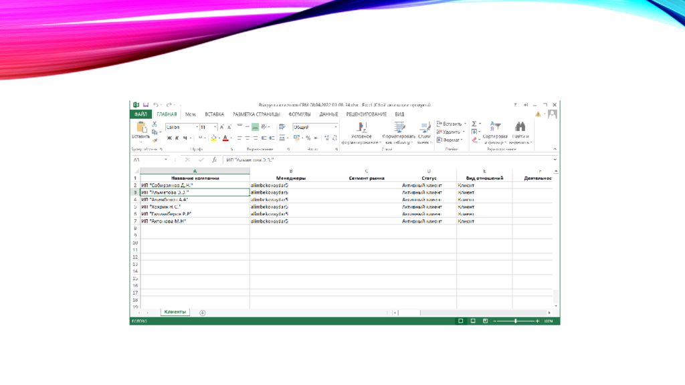The width and height of the screenshot is (685, 385).
Task: Click the zoom slider in status bar
Action: click(x=516, y=322)
